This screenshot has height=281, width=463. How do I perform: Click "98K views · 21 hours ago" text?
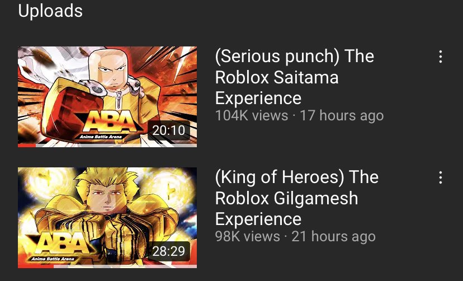pyautogui.click(x=295, y=236)
